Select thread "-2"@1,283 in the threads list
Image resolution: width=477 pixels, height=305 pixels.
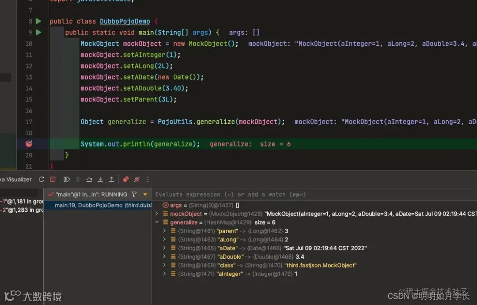point(22,210)
